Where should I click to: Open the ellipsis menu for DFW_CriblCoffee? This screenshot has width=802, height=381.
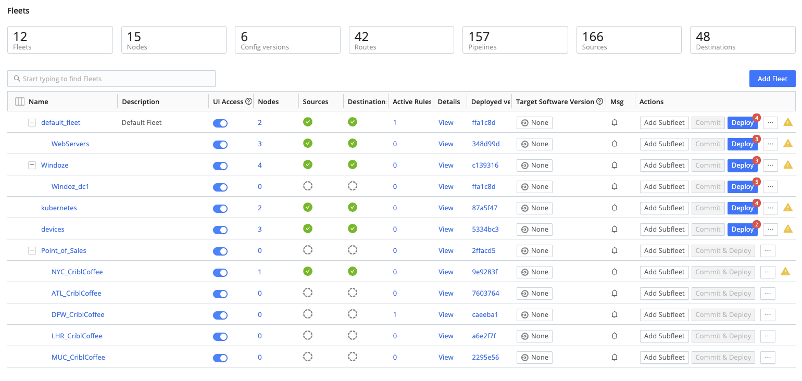pyautogui.click(x=768, y=315)
